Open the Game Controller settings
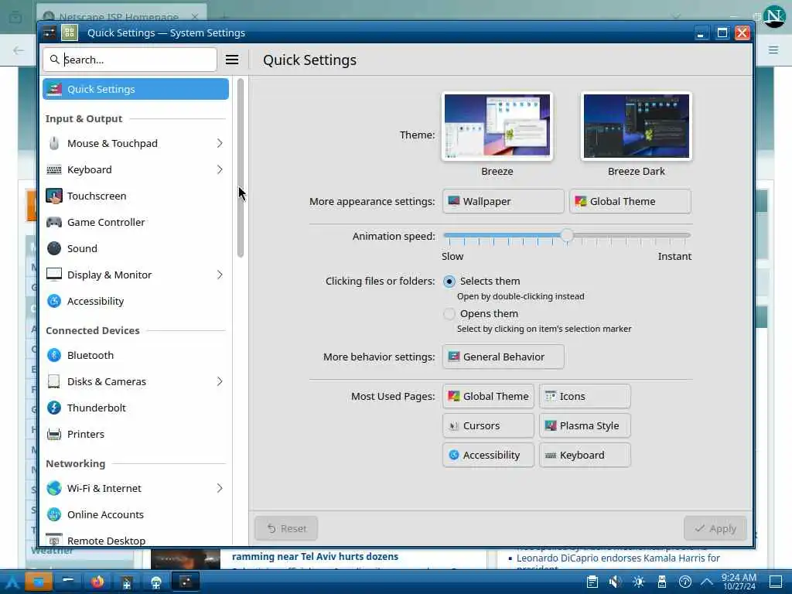Screen dimensions: 792x594 (135, 222)
